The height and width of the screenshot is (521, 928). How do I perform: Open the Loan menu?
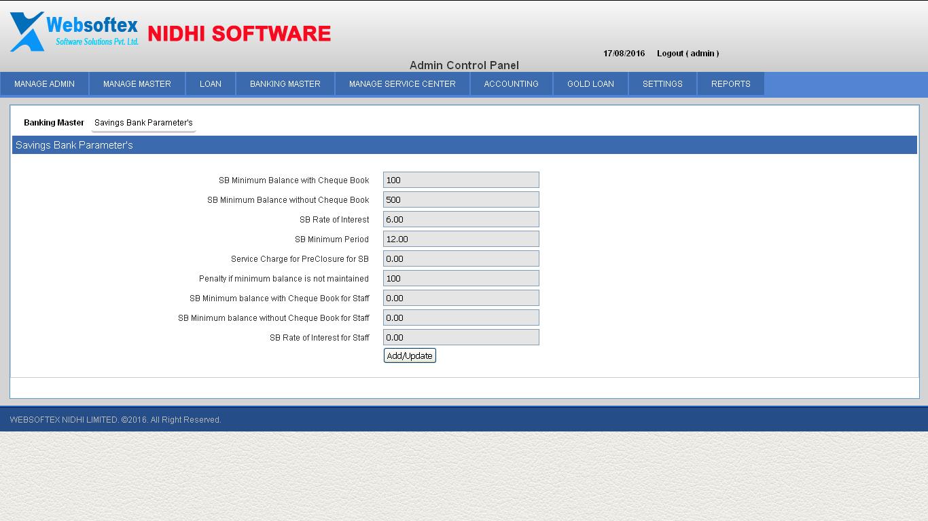pos(211,84)
